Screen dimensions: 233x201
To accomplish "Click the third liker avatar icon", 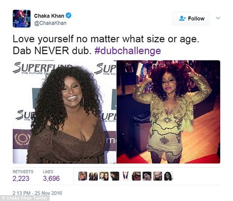I will [x=104, y=176].
